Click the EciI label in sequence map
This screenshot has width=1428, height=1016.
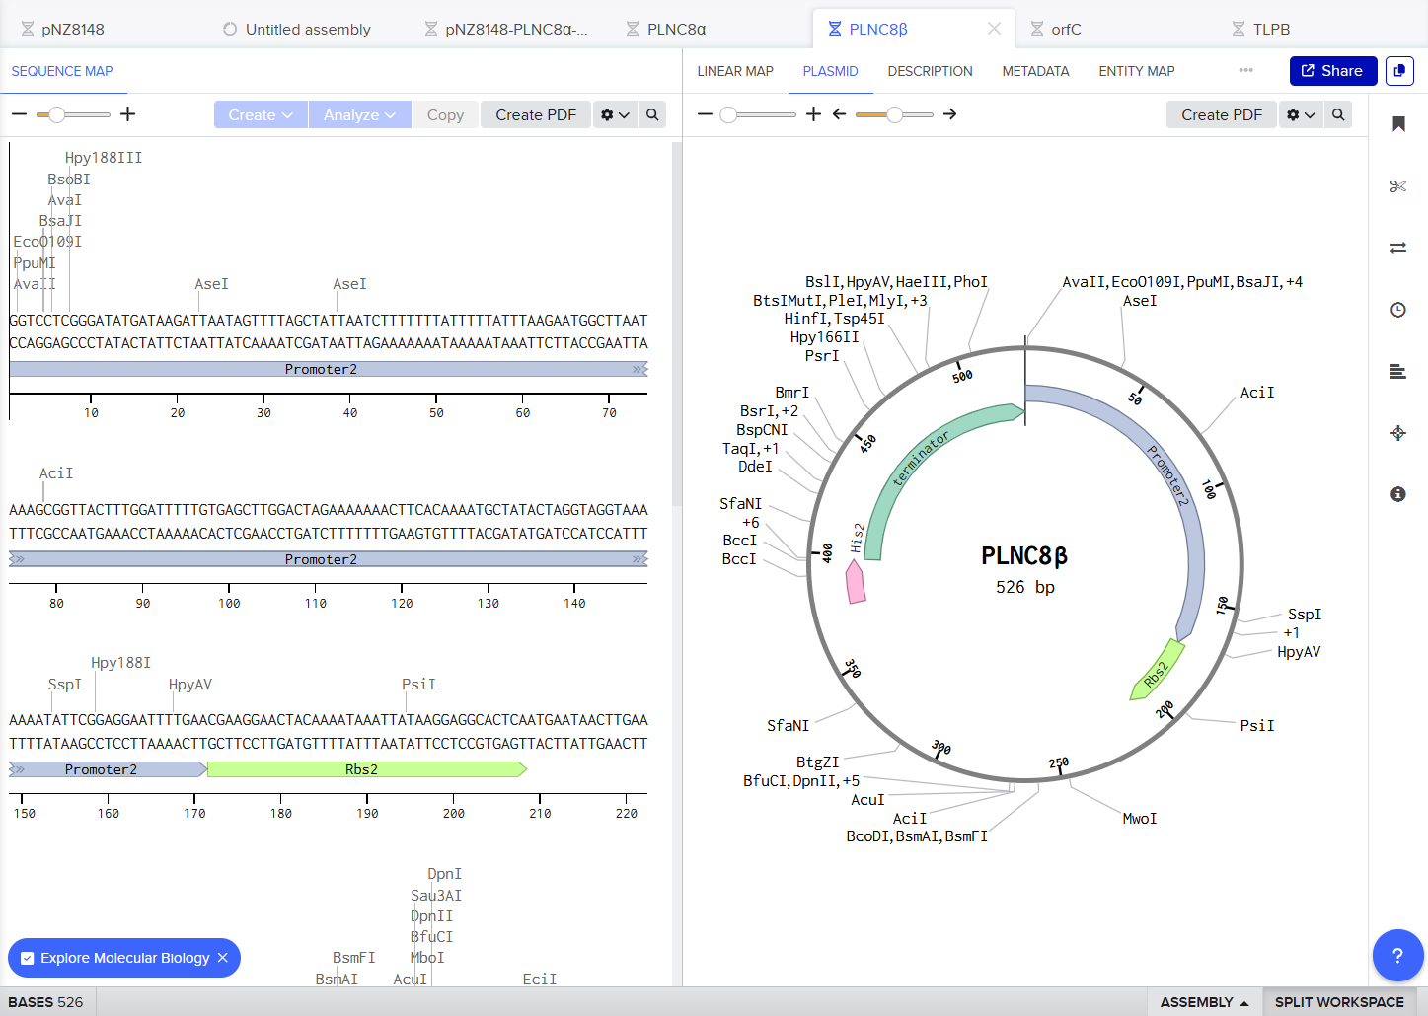pyautogui.click(x=540, y=979)
